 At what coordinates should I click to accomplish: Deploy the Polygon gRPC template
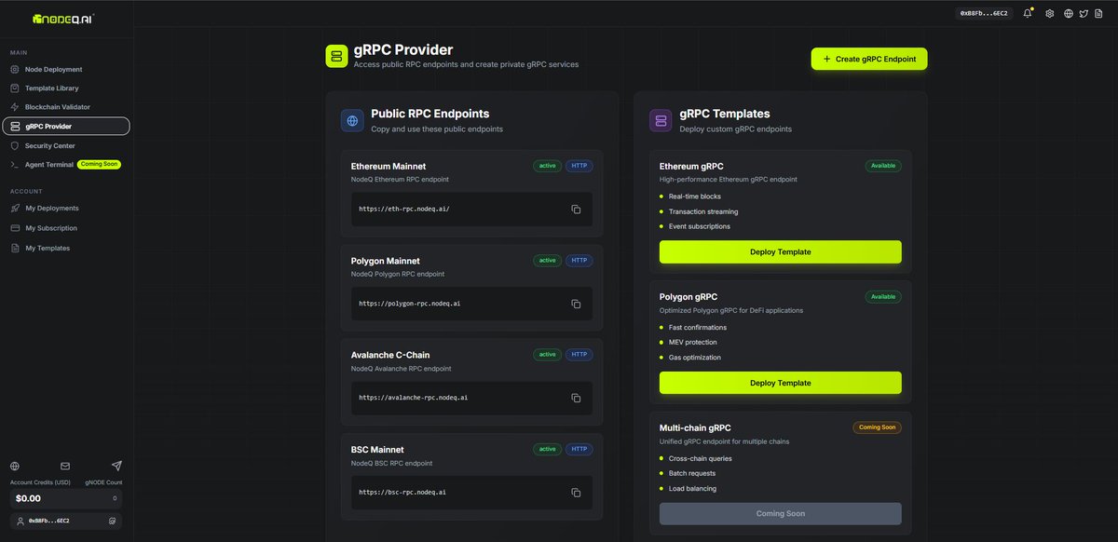pyautogui.click(x=780, y=383)
